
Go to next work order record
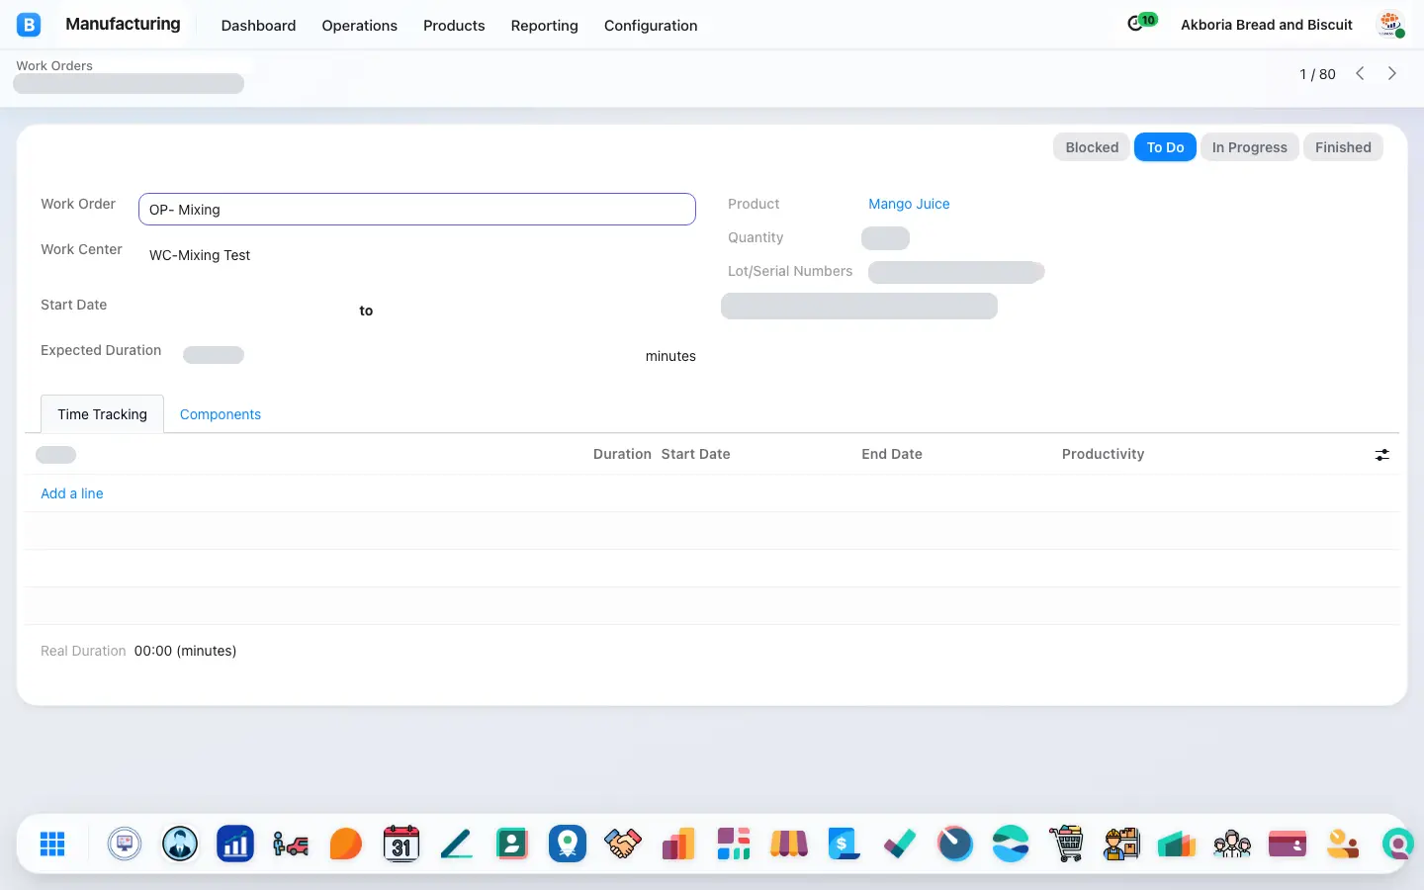[x=1392, y=73]
